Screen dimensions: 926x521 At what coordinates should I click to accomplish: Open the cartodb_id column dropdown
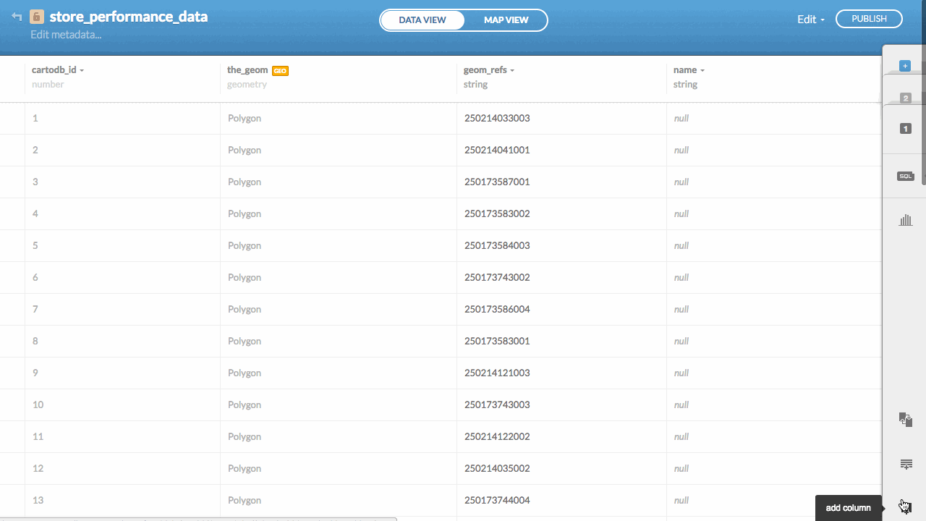82,71
